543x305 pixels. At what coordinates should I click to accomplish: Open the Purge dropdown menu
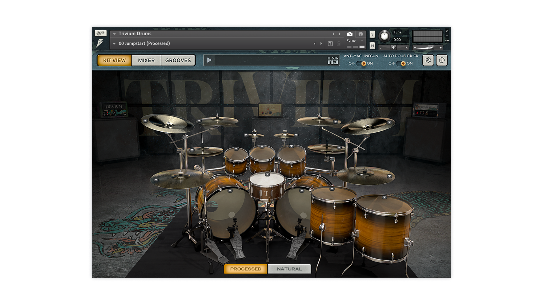362,40
